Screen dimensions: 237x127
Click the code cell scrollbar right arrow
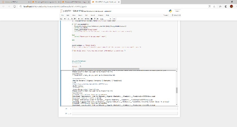coord(177,69)
